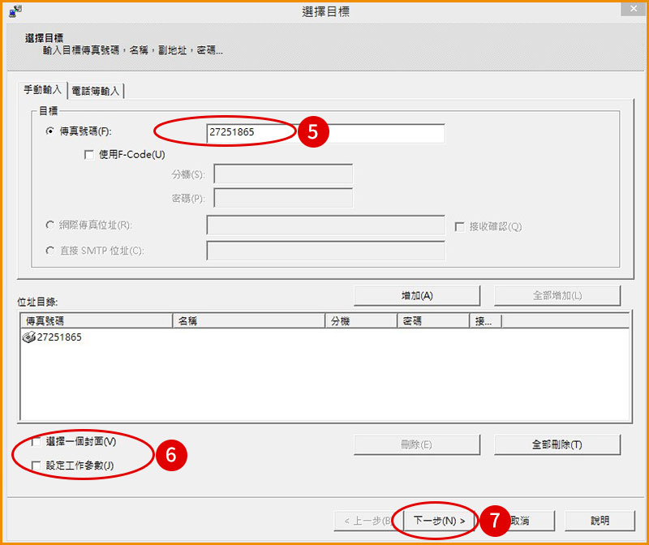Open help via the 說明 button
This screenshot has height=545, width=649.
coord(600,520)
